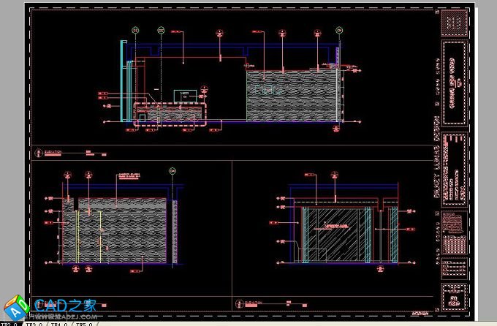Pick the green grid bubble above bottom-left elevation

click(173, 171)
